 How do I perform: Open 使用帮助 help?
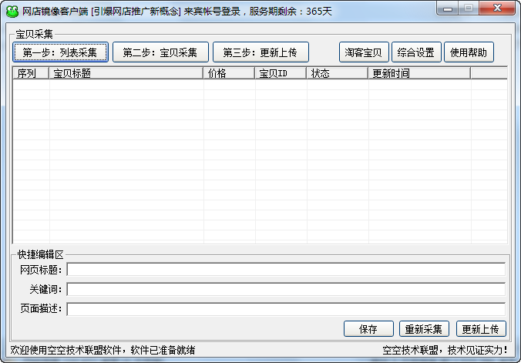(469, 52)
